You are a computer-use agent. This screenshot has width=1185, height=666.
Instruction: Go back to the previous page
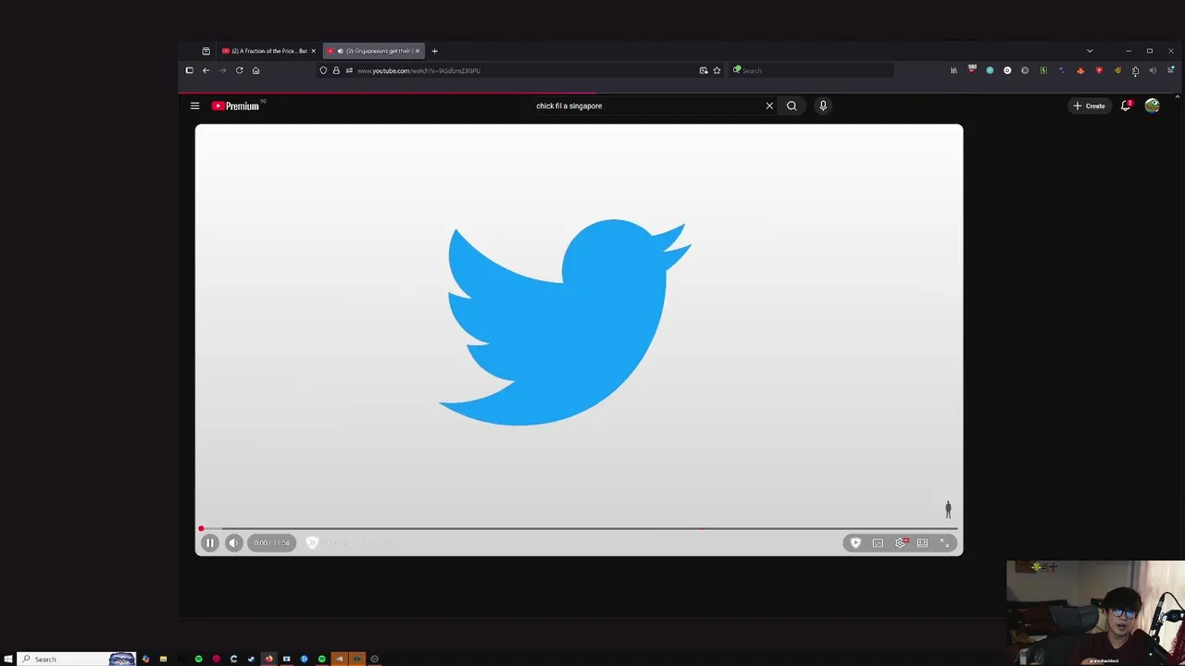pyautogui.click(x=206, y=70)
